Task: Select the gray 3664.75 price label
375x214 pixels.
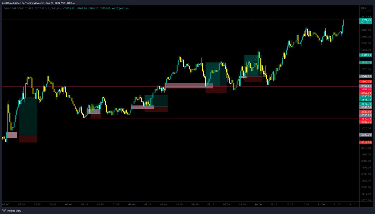Action: pos(366,76)
